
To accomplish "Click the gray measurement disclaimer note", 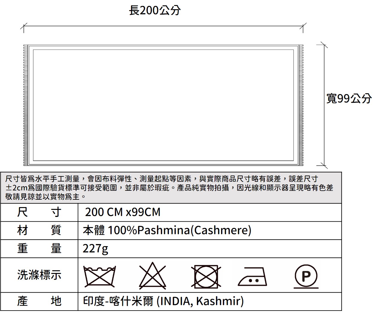I will [x=171, y=188].
